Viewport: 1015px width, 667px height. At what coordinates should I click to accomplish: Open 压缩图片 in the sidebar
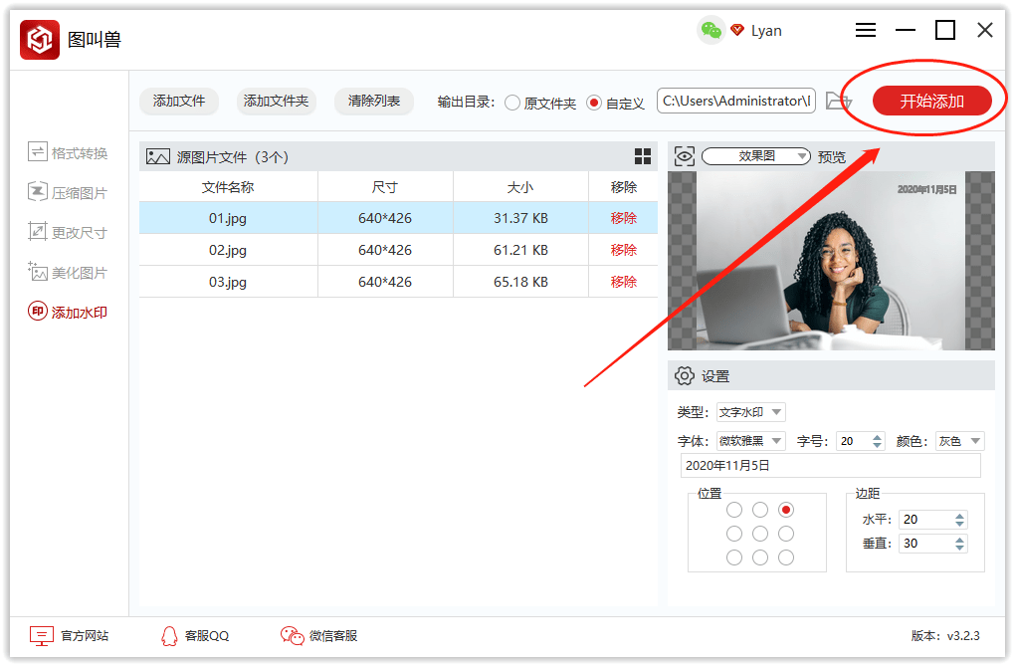[68, 193]
